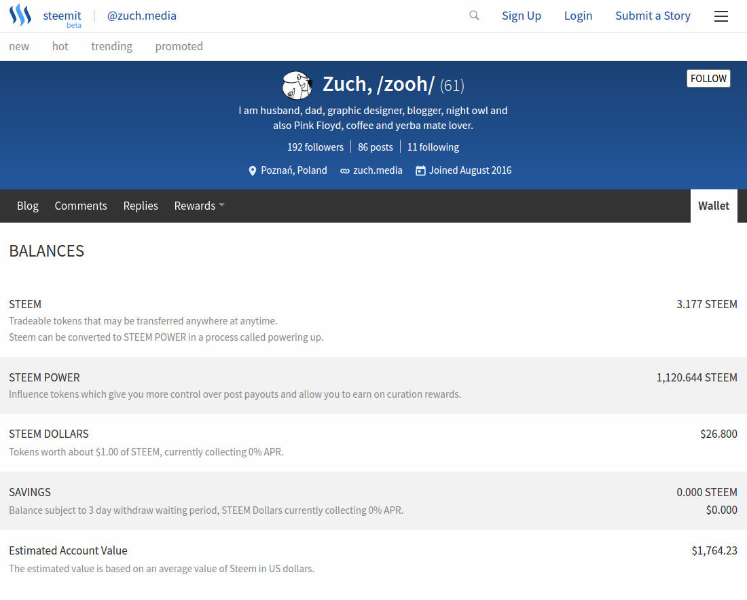This screenshot has height=600, width=747.
Task: Open the hamburger menu icon
Action: click(721, 16)
